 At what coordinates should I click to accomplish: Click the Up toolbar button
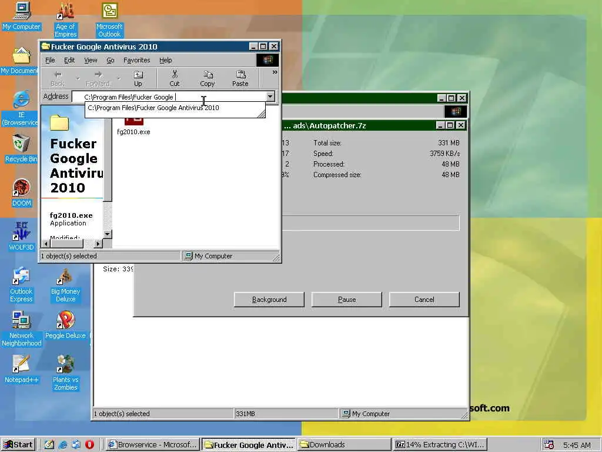tap(138, 78)
